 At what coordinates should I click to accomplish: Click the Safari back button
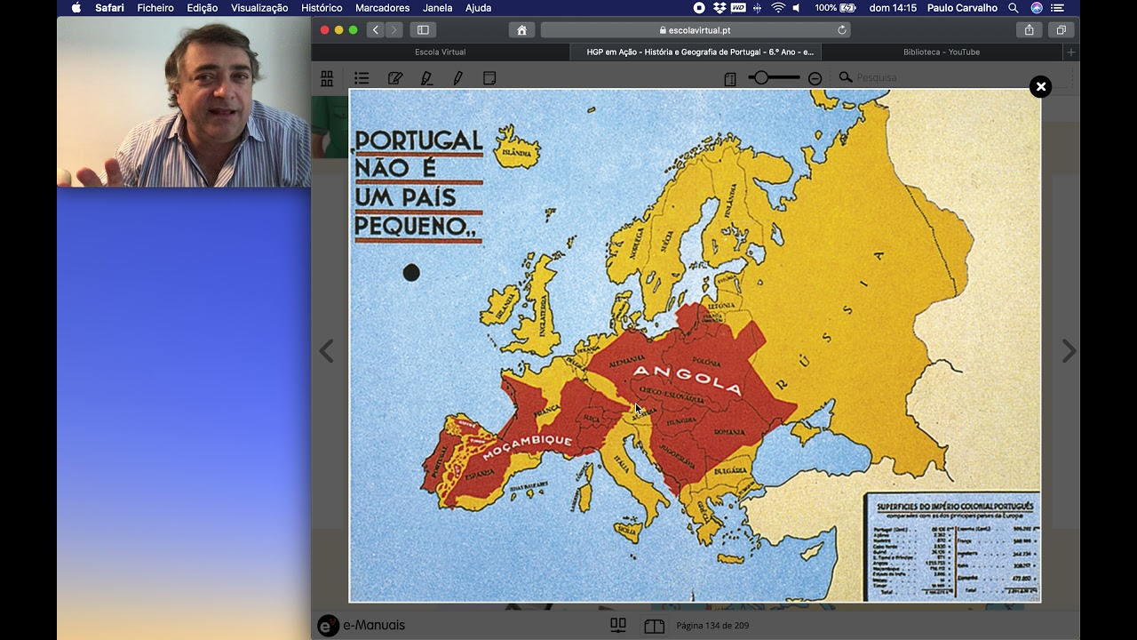(x=376, y=30)
